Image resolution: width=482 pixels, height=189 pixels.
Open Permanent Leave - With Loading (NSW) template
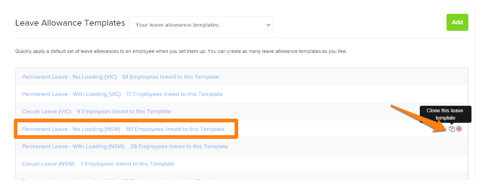[73, 146]
